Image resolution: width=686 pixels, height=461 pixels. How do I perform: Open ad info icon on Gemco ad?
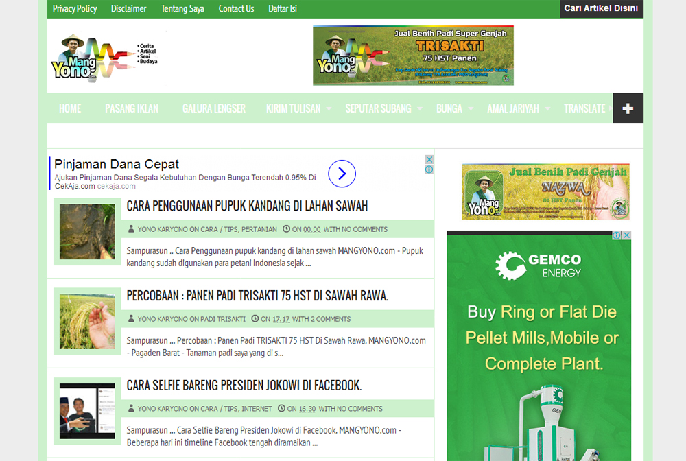pos(617,235)
